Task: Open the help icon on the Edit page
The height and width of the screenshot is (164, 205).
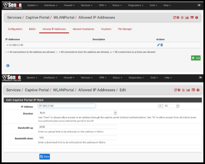Action: pyautogui.click(x=198, y=90)
